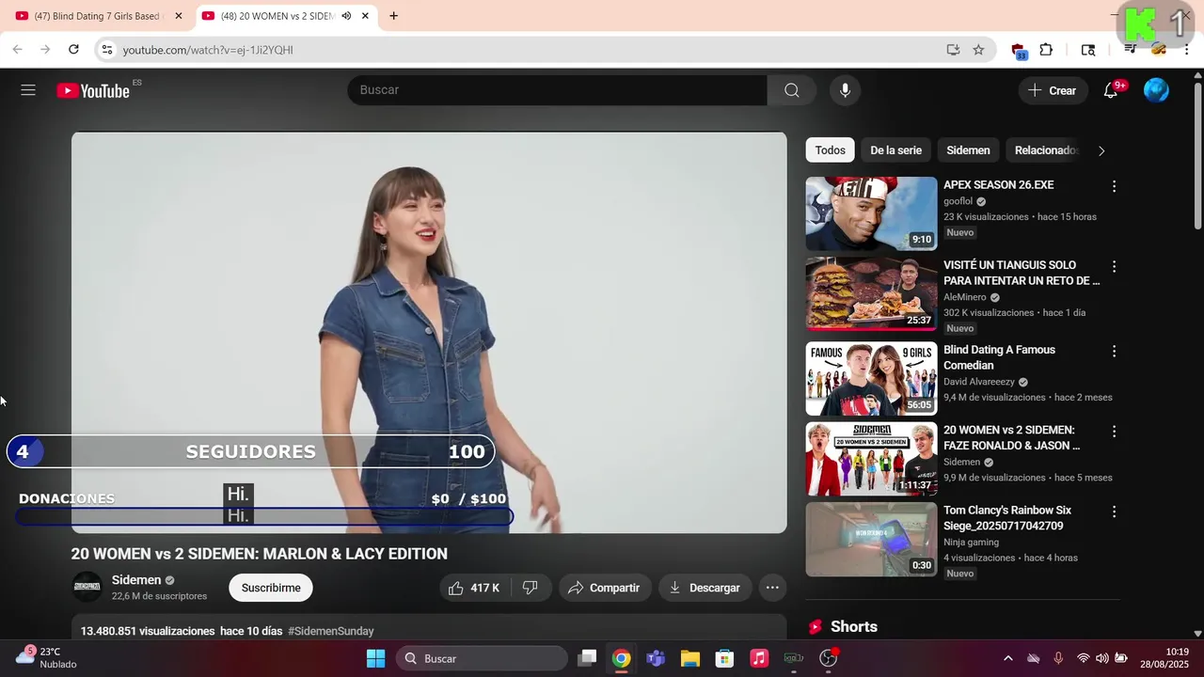This screenshot has height=677, width=1204.
Task: Open a new Chrome tab
Action: 393,15
